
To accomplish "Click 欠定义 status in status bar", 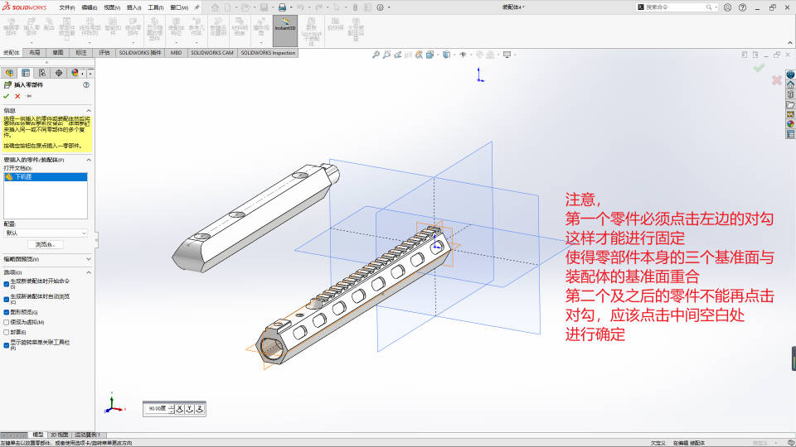I will (658, 443).
